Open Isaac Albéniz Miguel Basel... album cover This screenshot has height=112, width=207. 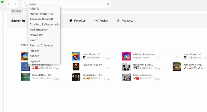76,56
